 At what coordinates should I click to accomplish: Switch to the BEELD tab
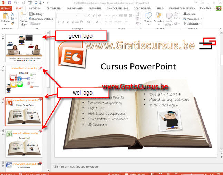160,8
